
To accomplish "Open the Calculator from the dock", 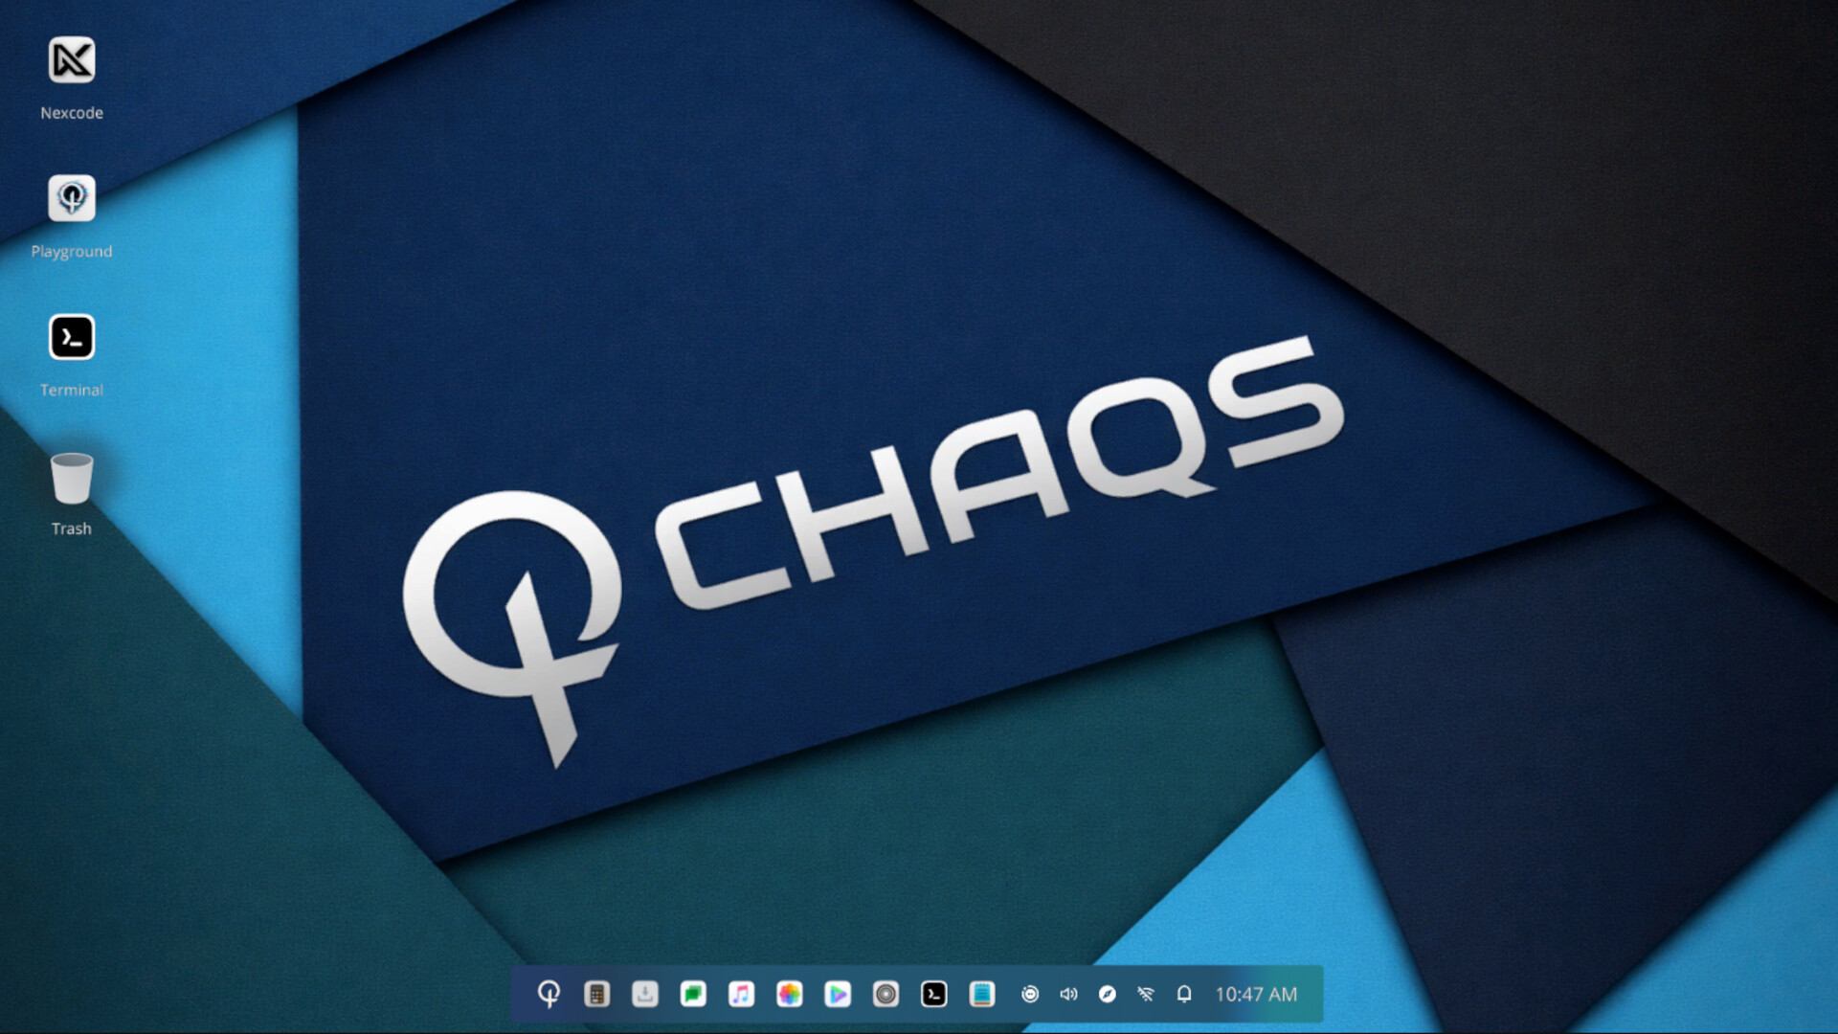I will (x=597, y=995).
